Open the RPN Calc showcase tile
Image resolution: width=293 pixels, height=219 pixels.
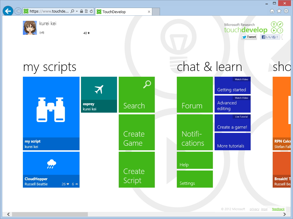coord(282,113)
